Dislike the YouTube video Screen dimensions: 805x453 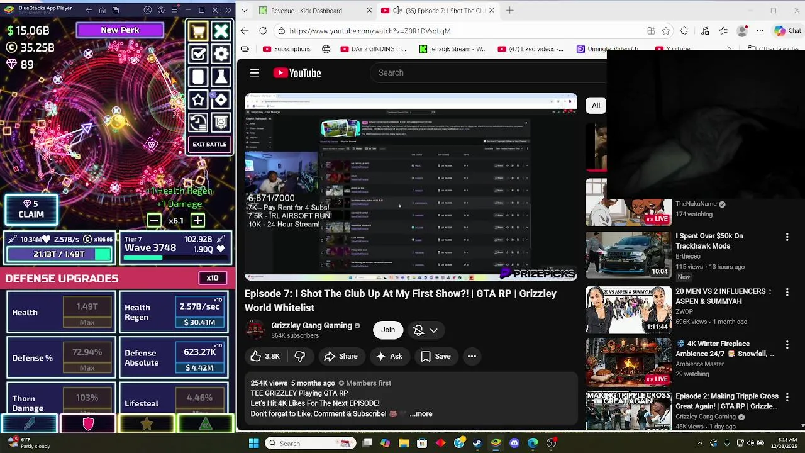pyautogui.click(x=299, y=356)
